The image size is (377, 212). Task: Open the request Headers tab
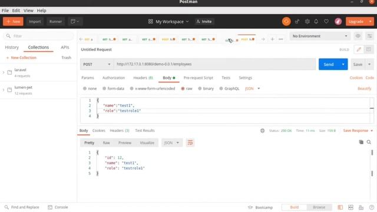pyautogui.click(x=143, y=78)
